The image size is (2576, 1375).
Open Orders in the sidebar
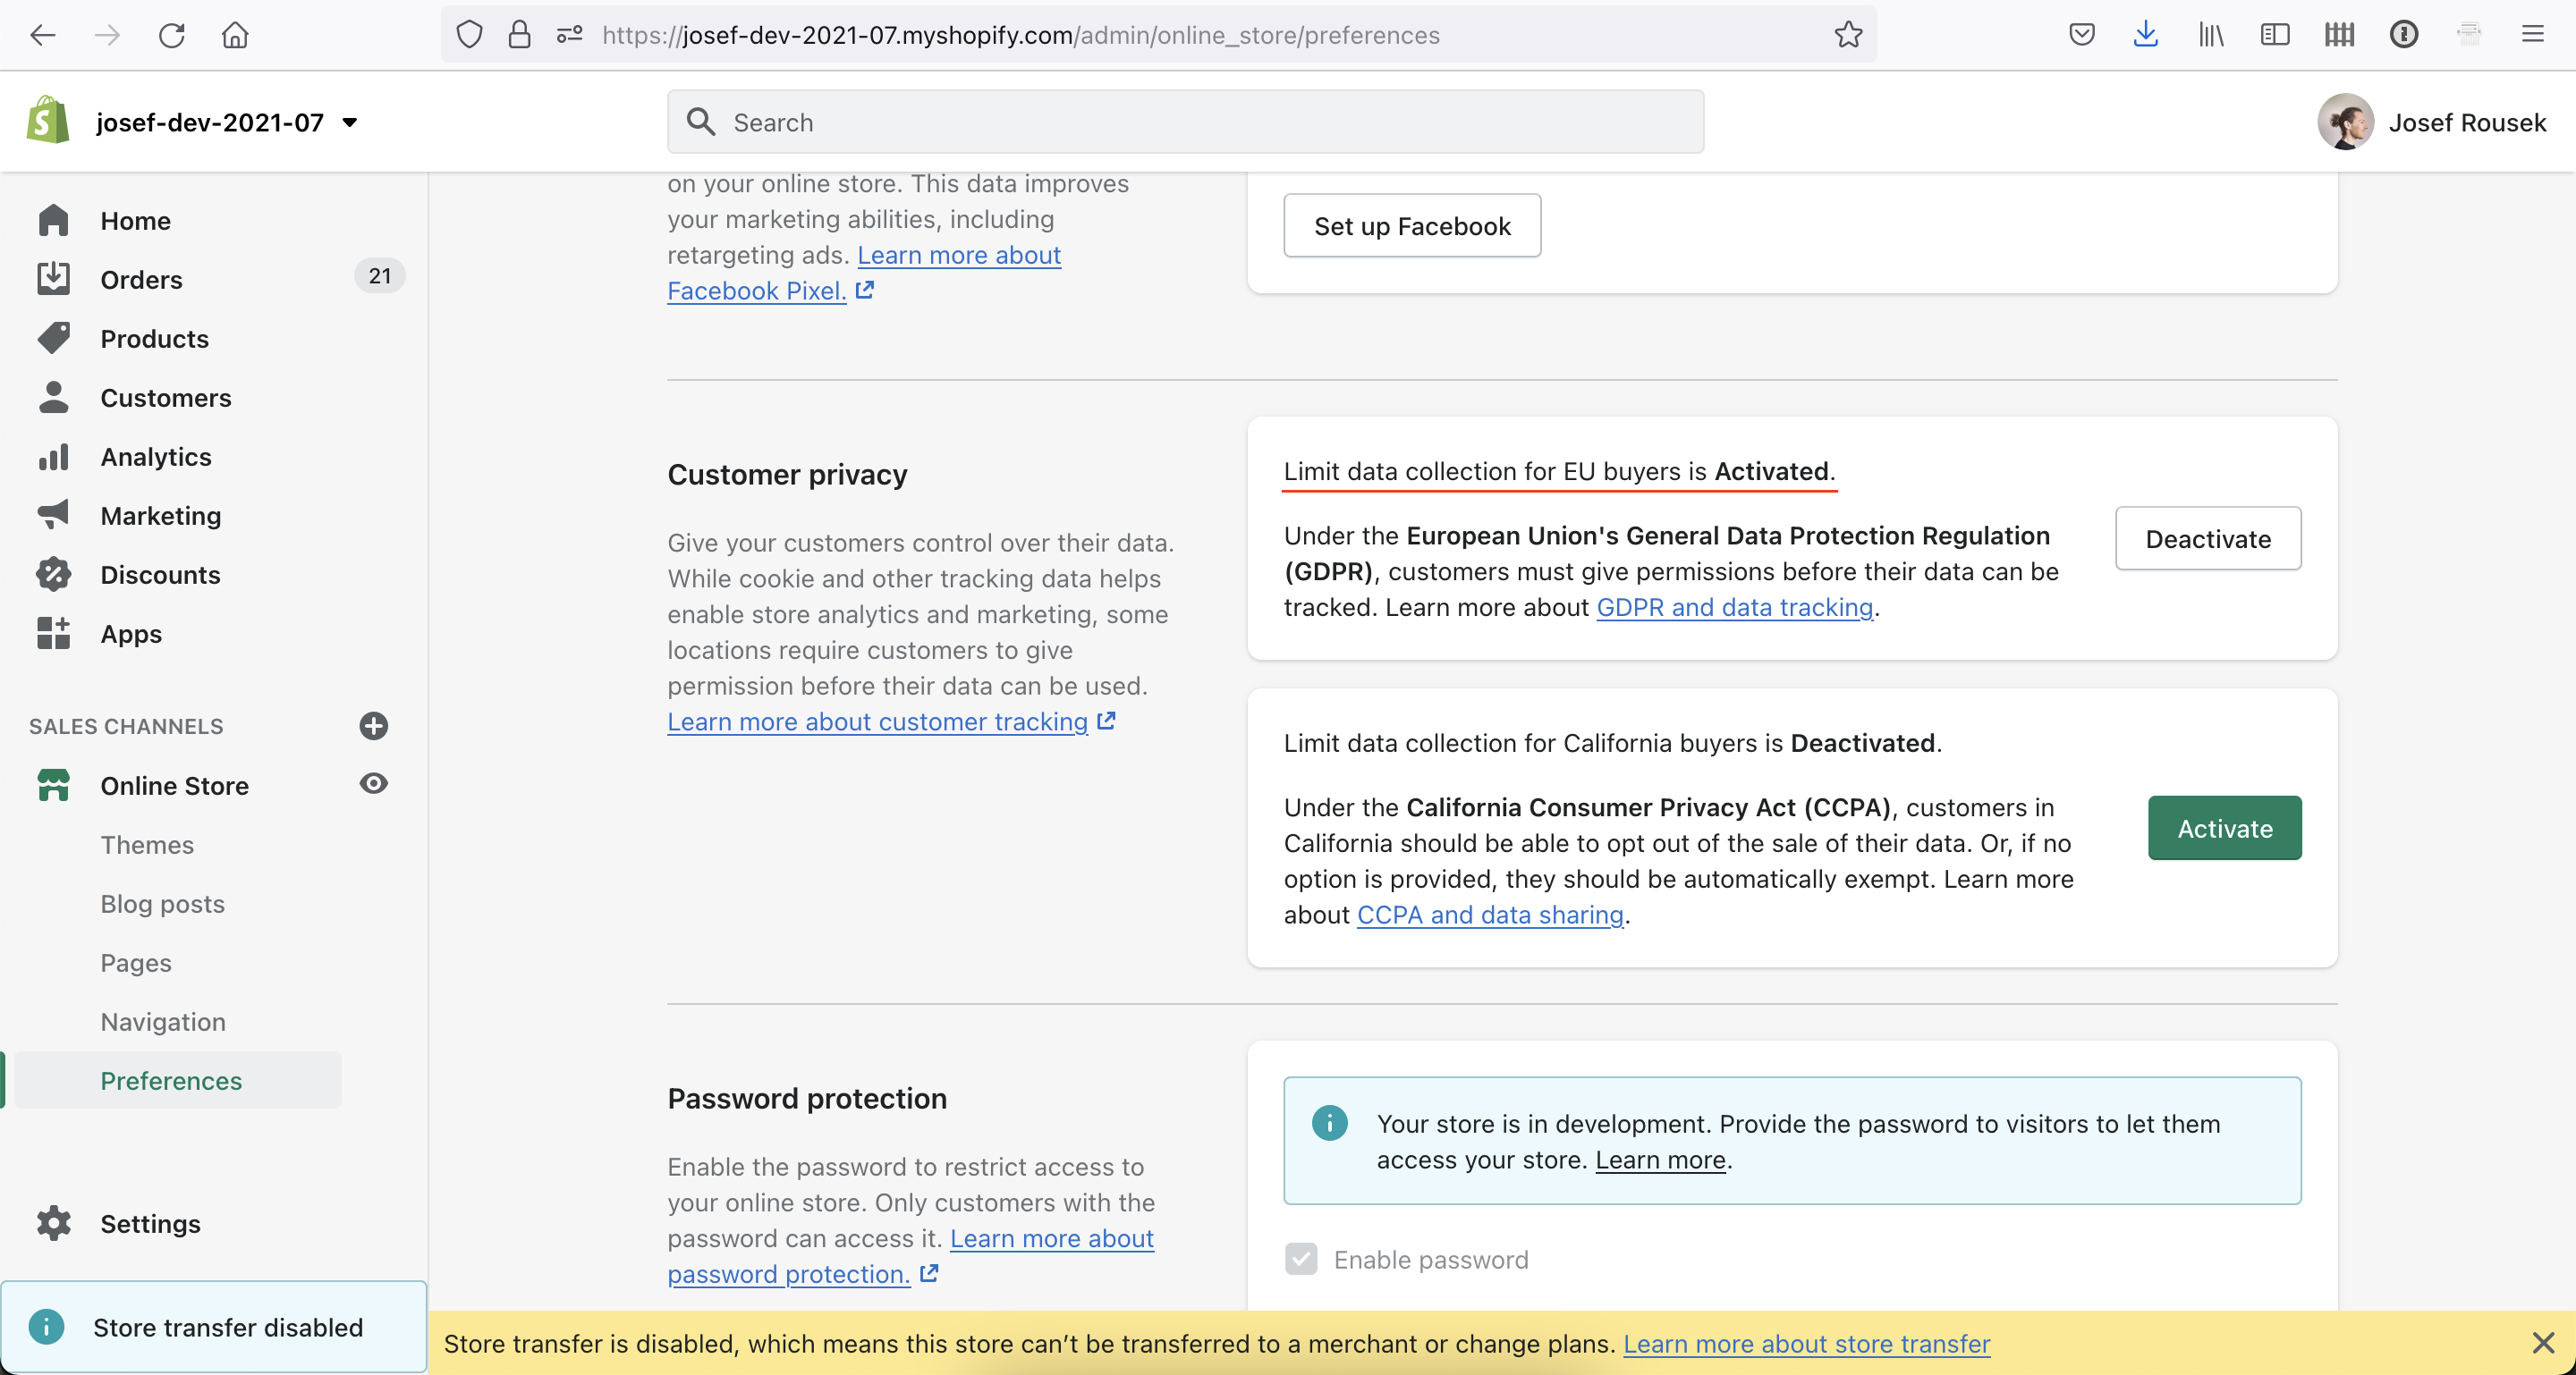coord(141,280)
